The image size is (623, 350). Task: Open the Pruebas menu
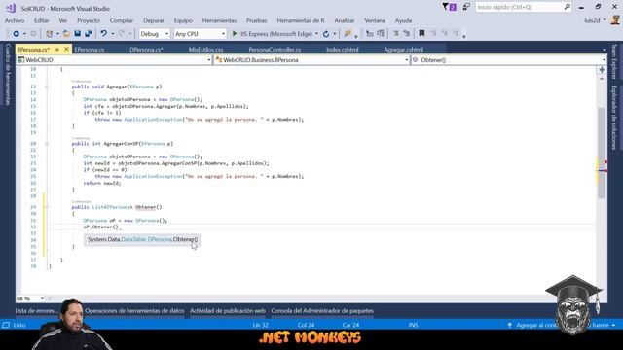(257, 20)
